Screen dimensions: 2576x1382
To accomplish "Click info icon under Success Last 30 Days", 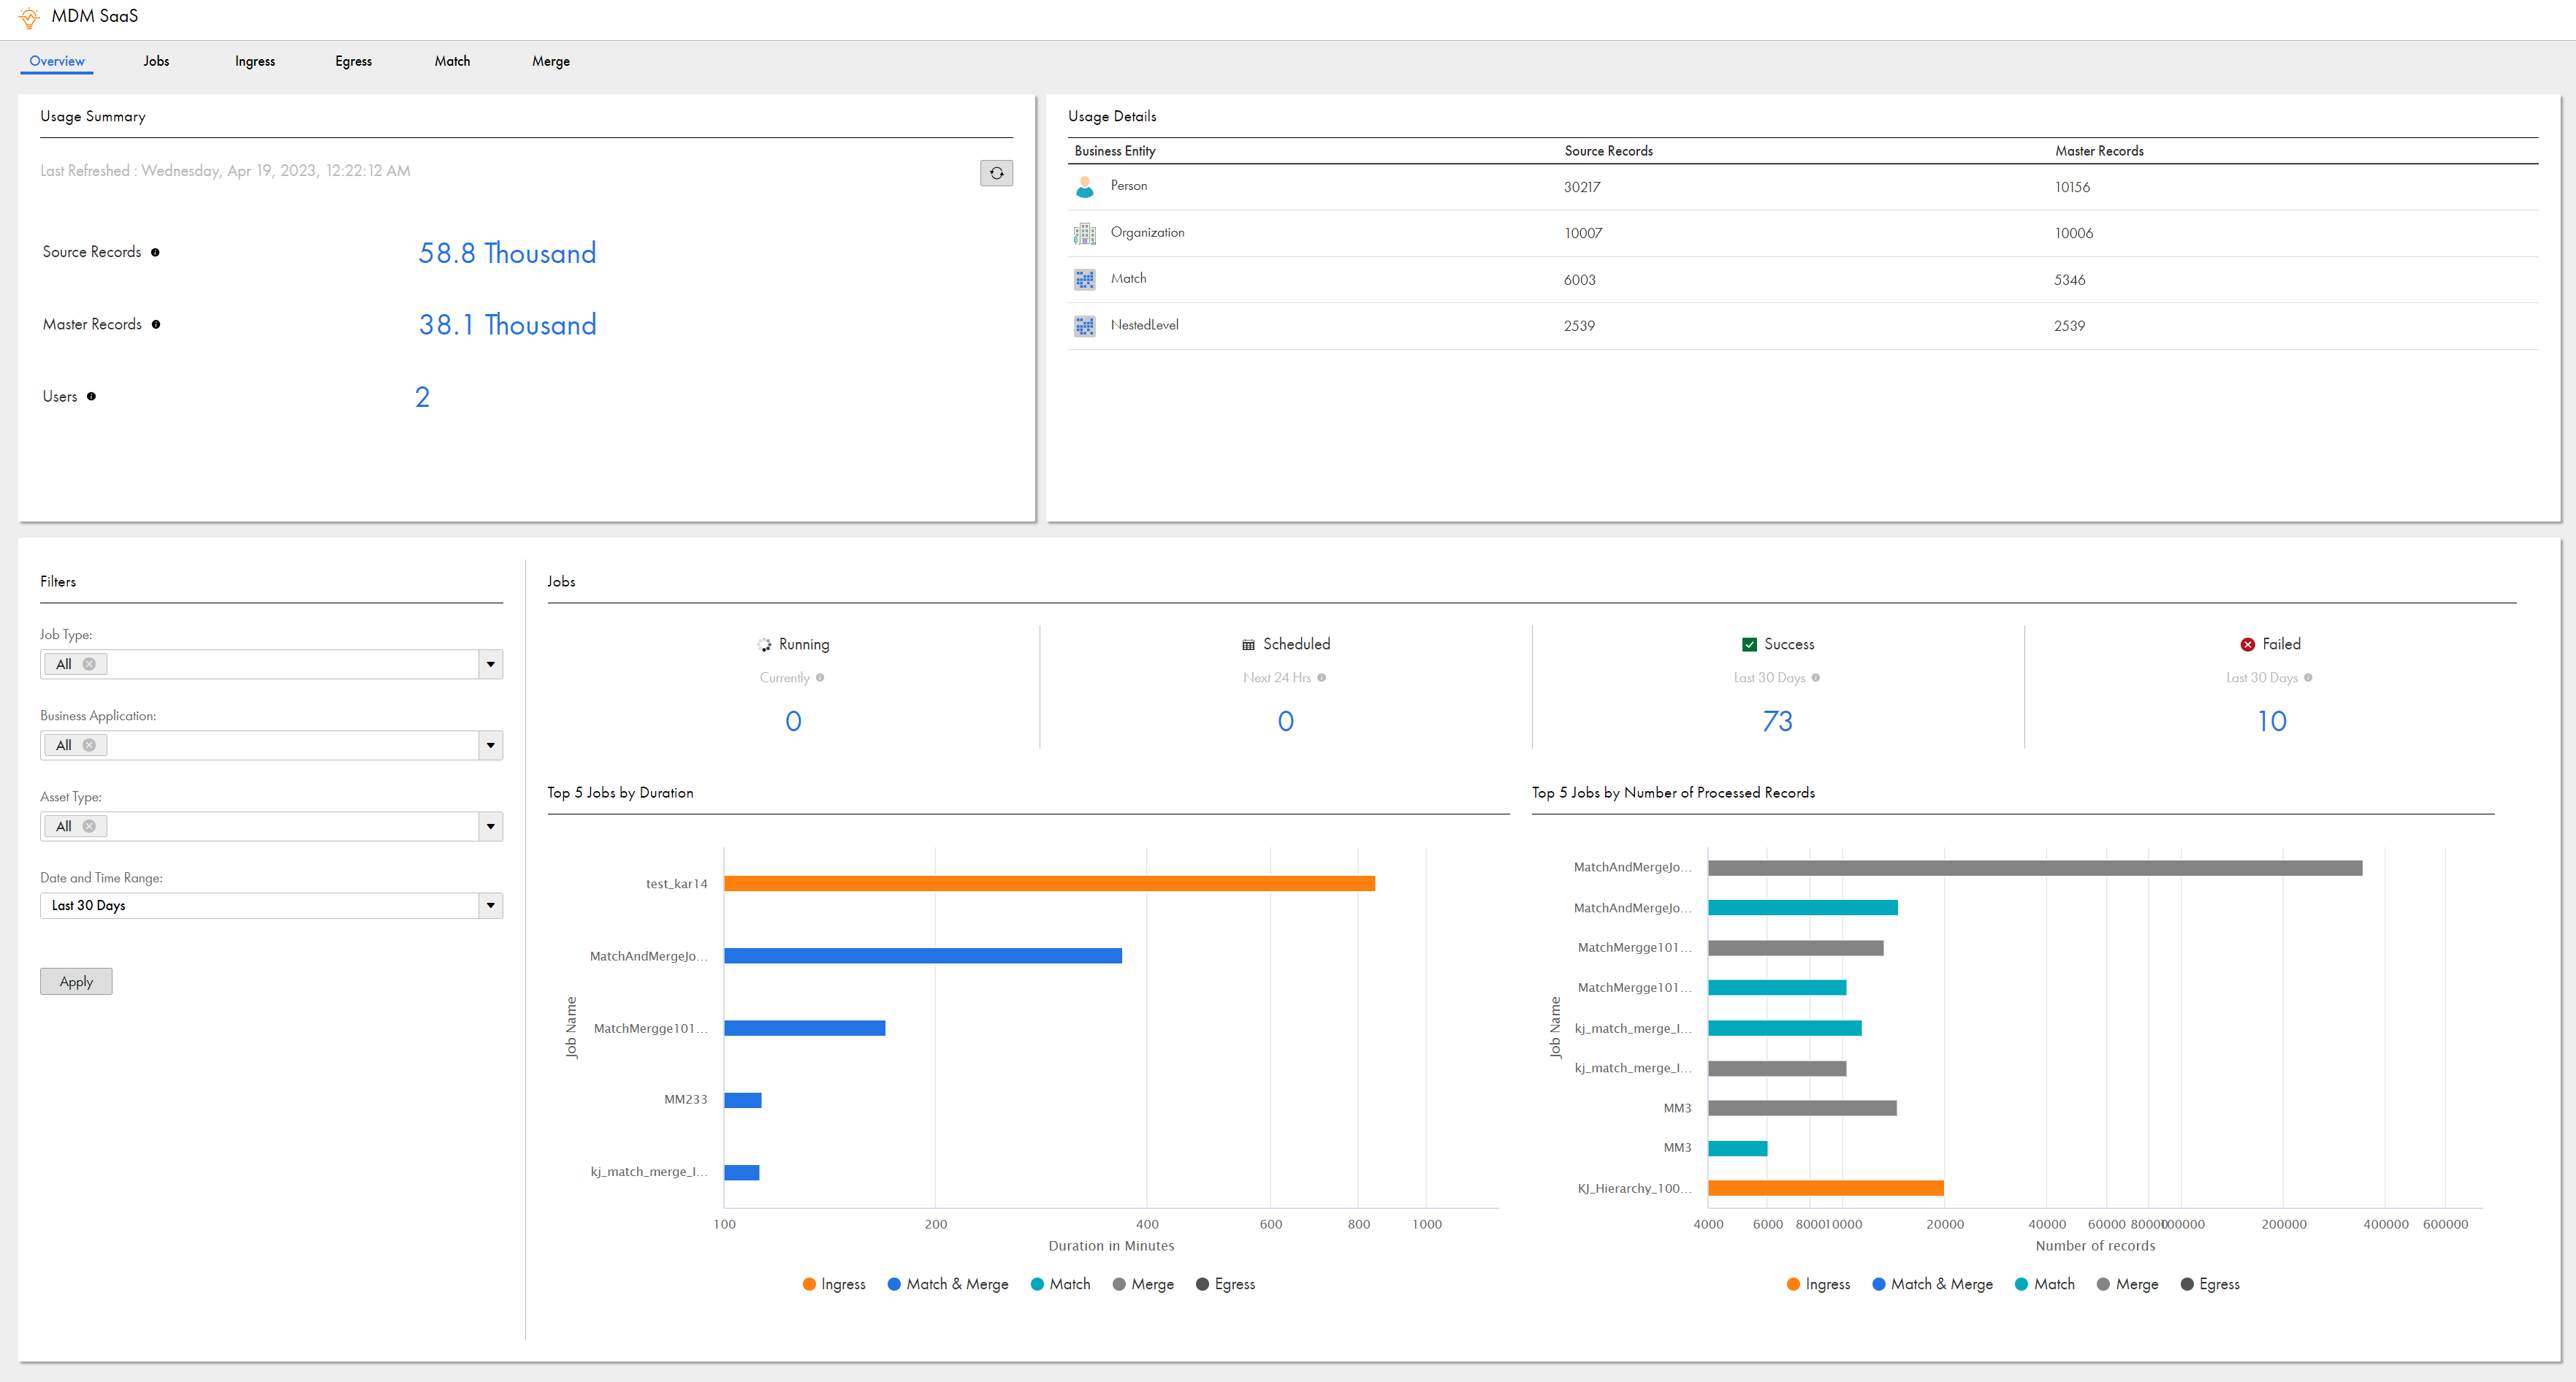I will coord(1816,678).
